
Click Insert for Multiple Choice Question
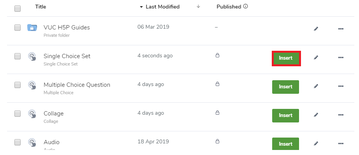285,87
